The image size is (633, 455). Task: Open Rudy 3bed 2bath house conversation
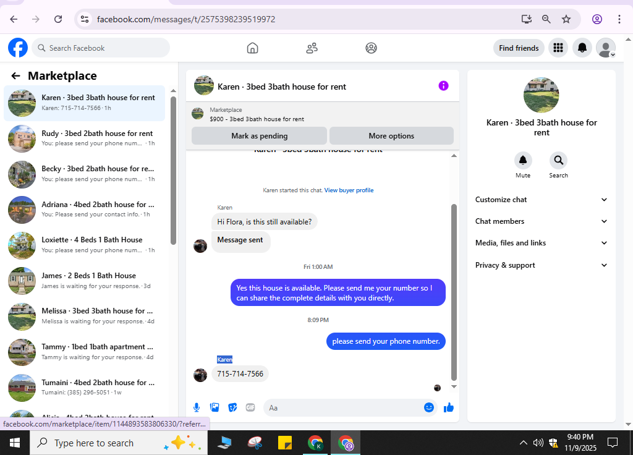point(84,138)
